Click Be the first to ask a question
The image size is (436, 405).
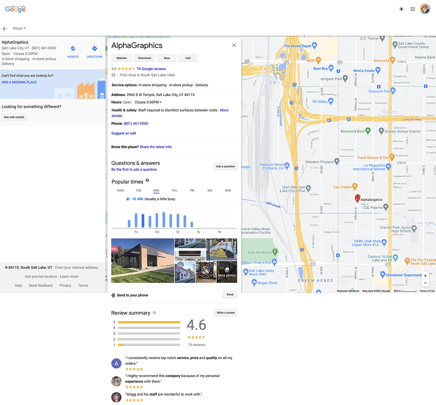coord(134,170)
